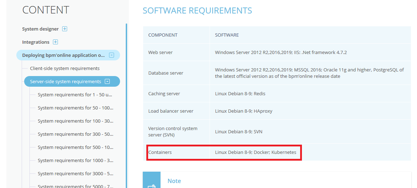
Task: Open Client-side system requirements page
Action: tap(65, 68)
